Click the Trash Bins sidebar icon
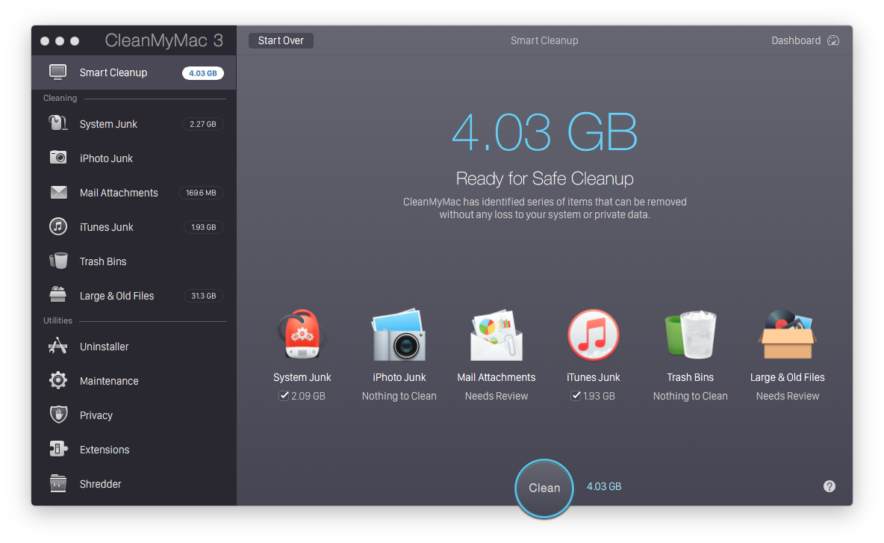Viewport: 884px width, 543px height. point(58,261)
